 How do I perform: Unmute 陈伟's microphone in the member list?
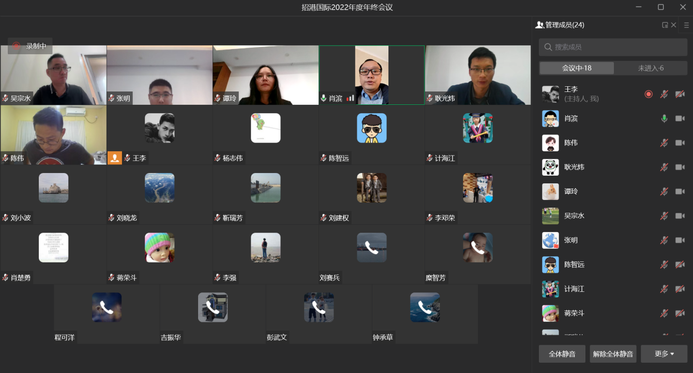click(664, 143)
